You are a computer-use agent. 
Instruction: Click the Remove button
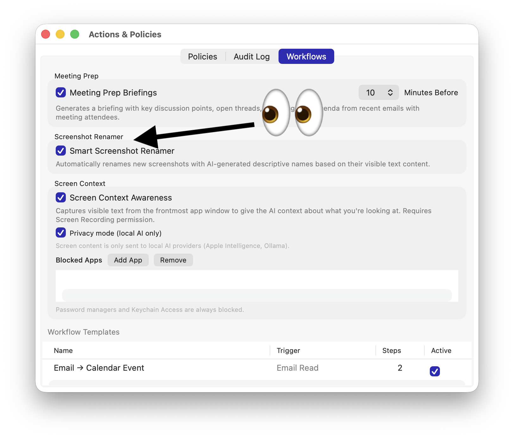(173, 260)
